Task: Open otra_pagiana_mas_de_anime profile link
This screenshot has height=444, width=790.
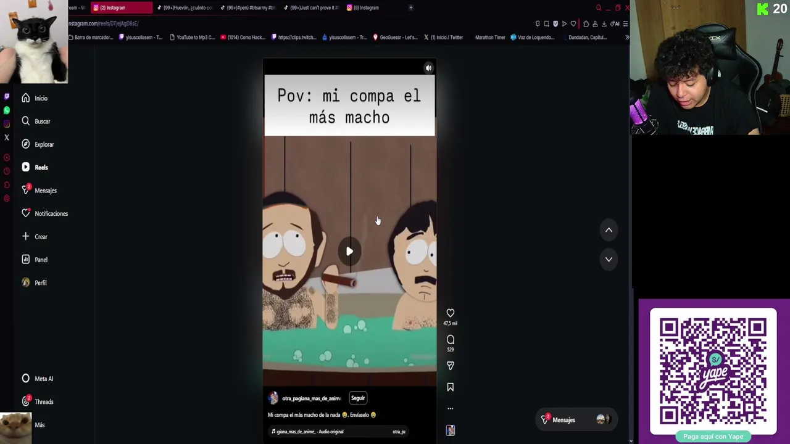Action: (311, 398)
